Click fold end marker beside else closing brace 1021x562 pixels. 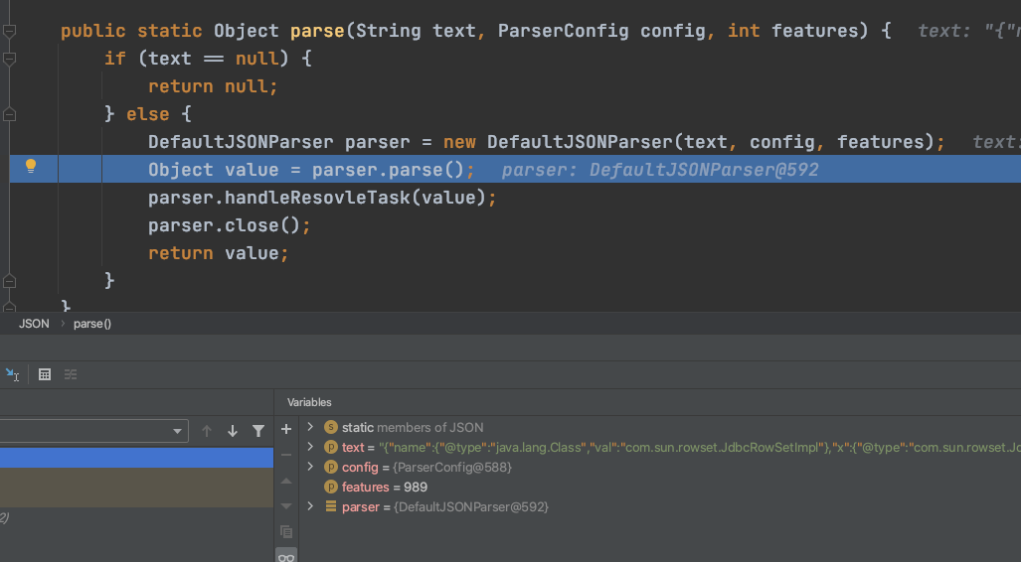point(9,281)
